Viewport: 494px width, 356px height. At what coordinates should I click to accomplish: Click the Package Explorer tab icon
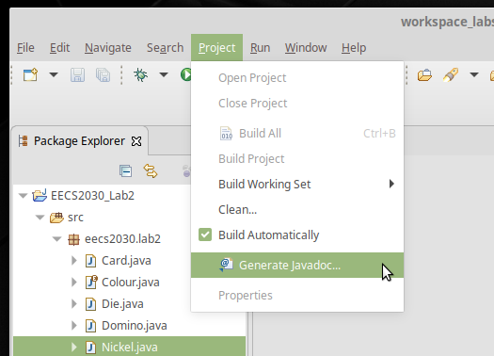tap(23, 141)
